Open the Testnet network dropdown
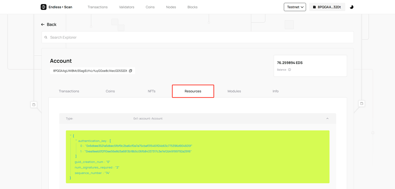Viewport: 395px width, 189px height. [295, 7]
